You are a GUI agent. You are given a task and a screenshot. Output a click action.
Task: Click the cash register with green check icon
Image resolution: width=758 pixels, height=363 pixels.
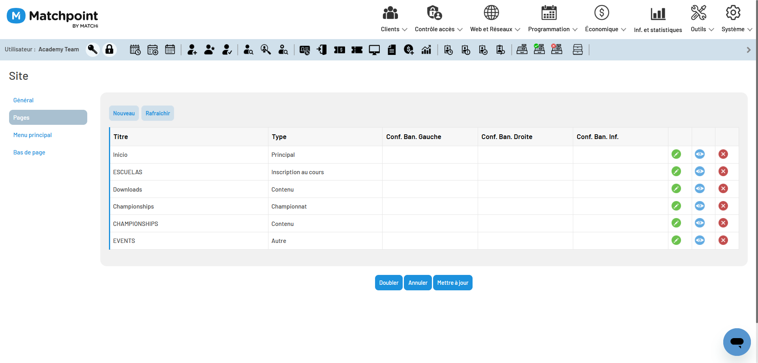539,49
